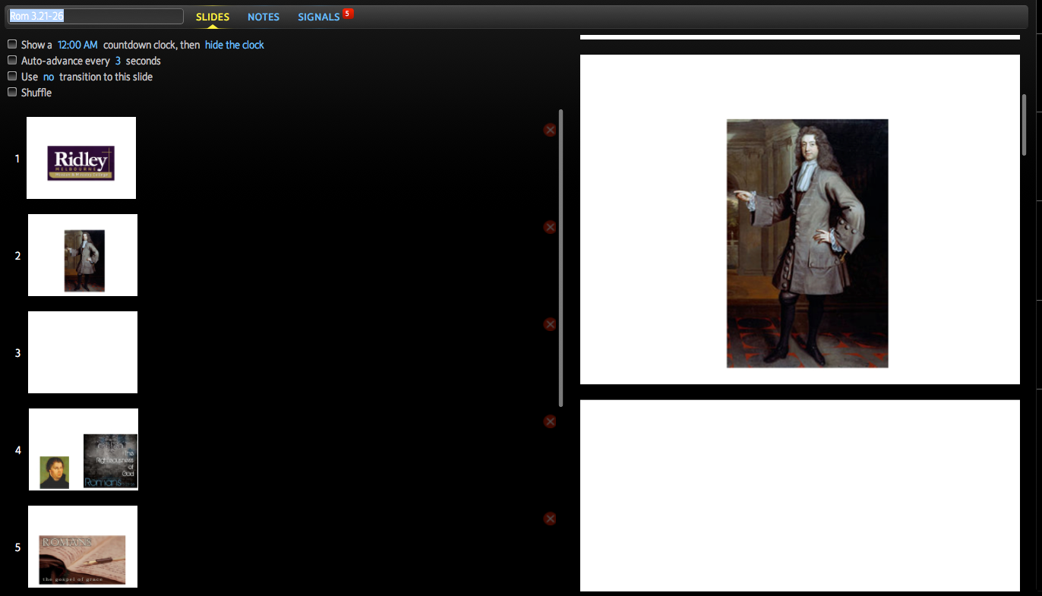
Task: Select the blank slide 3 thumbnail
Action: click(x=83, y=352)
